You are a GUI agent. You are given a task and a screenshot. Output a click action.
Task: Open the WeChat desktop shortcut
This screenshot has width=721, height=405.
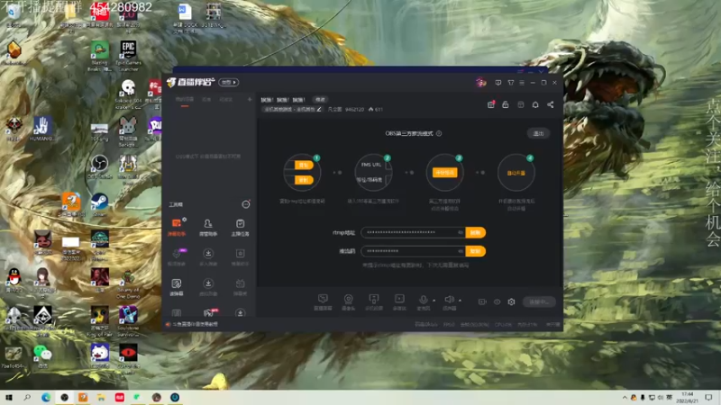(x=42, y=355)
